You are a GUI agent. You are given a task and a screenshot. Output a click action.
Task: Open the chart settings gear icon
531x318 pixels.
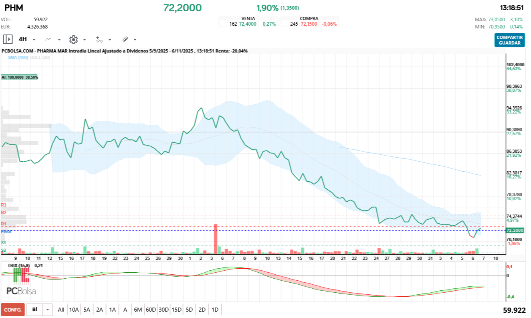(74, 39)
